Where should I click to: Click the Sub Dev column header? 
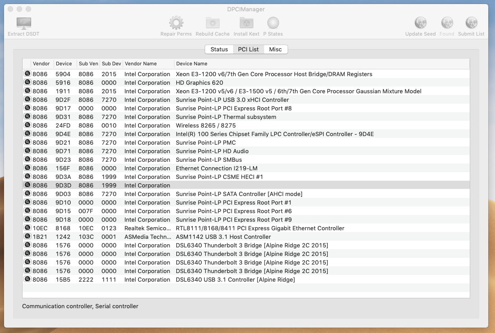coord(111,64)
